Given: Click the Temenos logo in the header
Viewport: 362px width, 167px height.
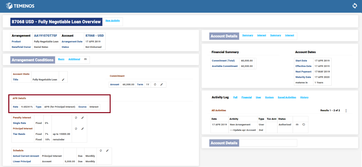Looking at the screenshot, I should (20, 6).
